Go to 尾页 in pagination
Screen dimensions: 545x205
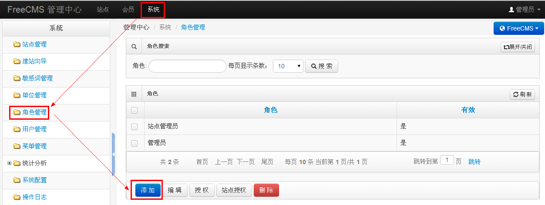pyautogui.click(x=267, y=162)
